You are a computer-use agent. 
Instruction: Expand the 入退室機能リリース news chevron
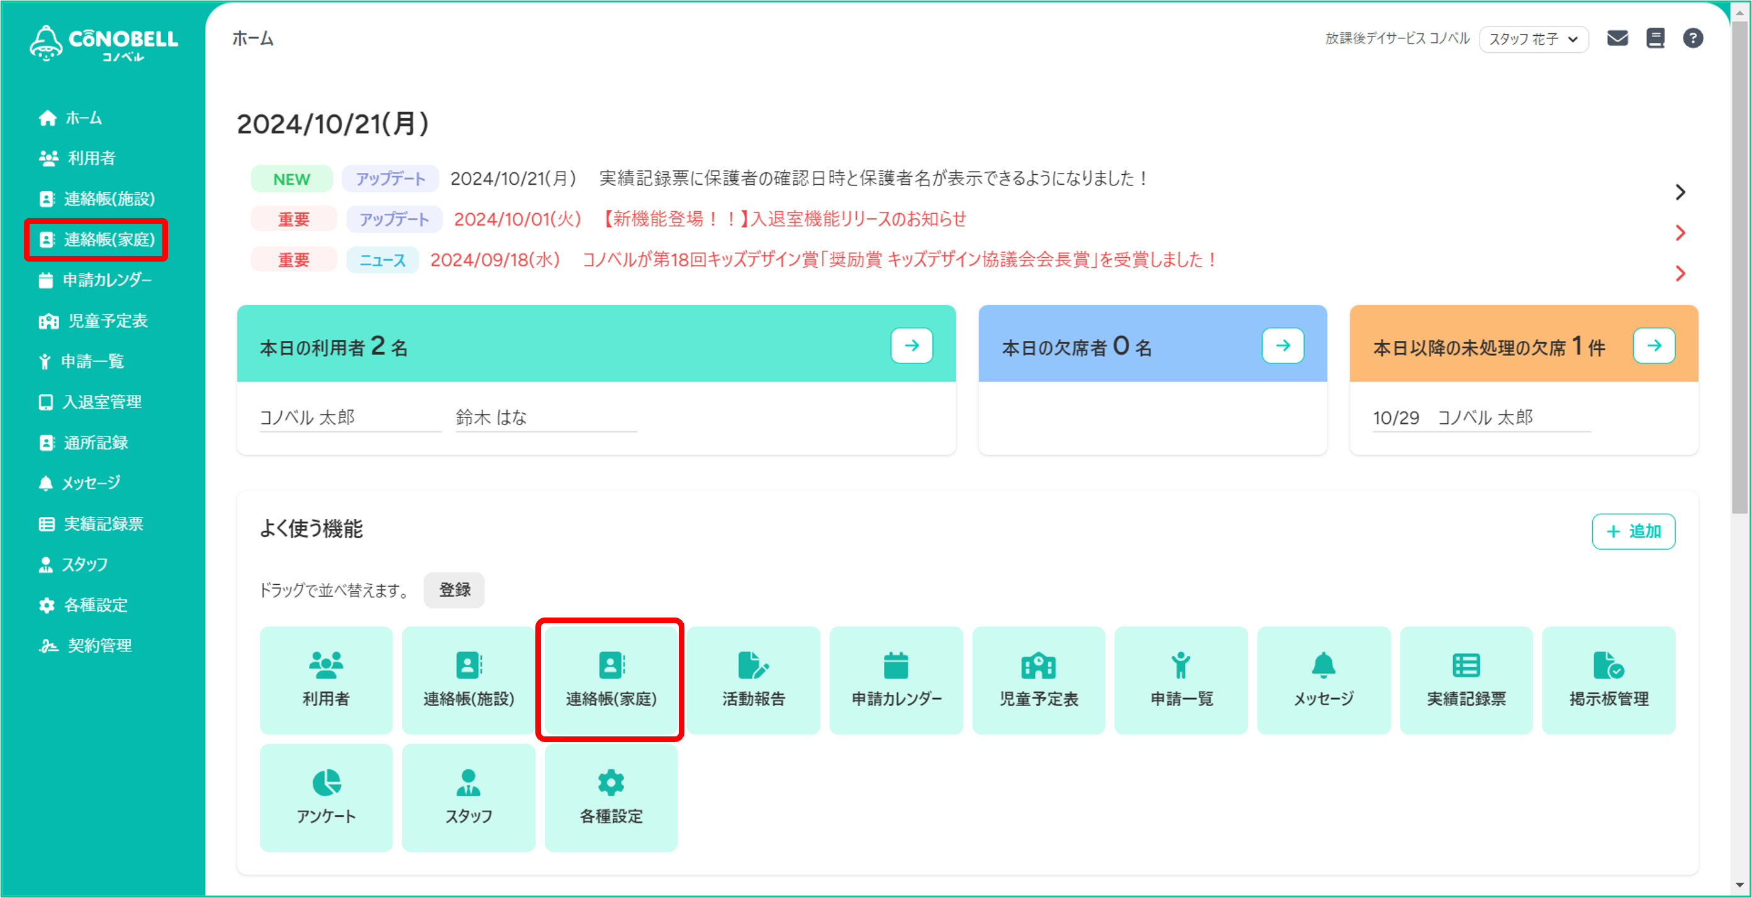point(1680,233)
